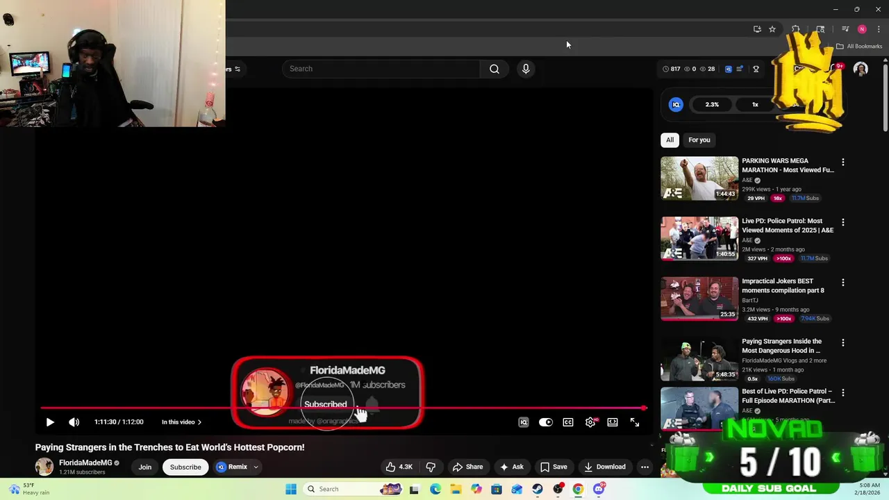Click the Share button
Screen dimensions: 889x500
[467, 467]
